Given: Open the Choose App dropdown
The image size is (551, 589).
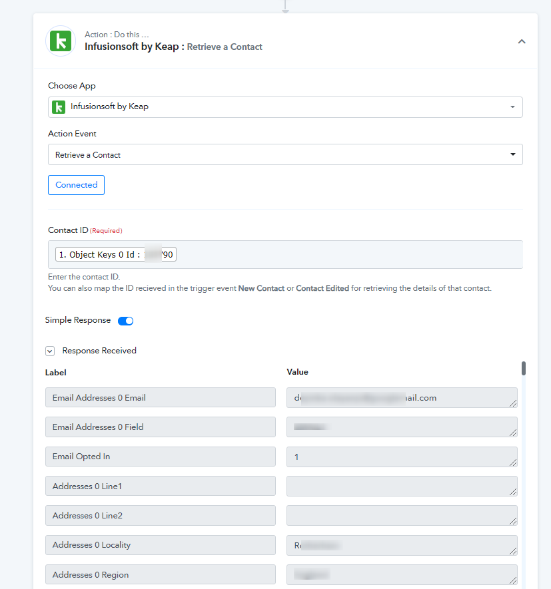Looking at the screenshot, I should tap(285, 107).
